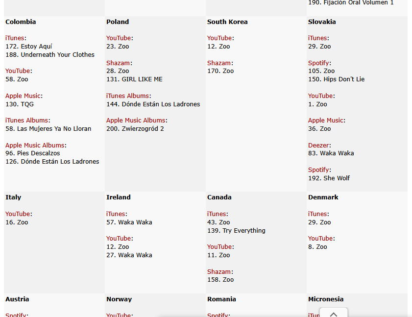The width and height of the screenshot is (412, 317).
Task: Click iTunes Albums link in Colombia section
Action: click(x=26, y=121)
